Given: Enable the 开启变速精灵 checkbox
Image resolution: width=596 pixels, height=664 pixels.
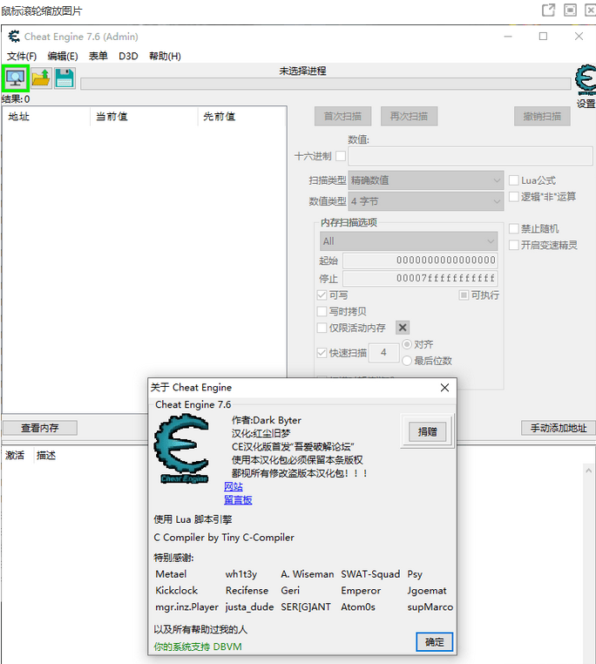Looking at the screenshot, I should click(514, 245).
